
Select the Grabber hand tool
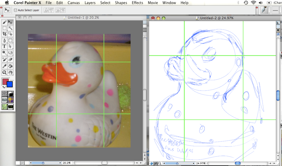tap(10, 72)
